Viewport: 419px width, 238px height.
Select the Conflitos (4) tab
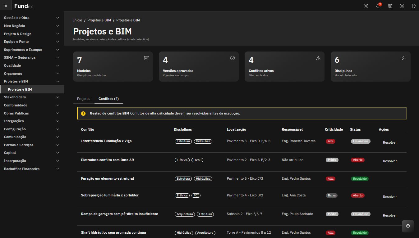click(108, 99)
